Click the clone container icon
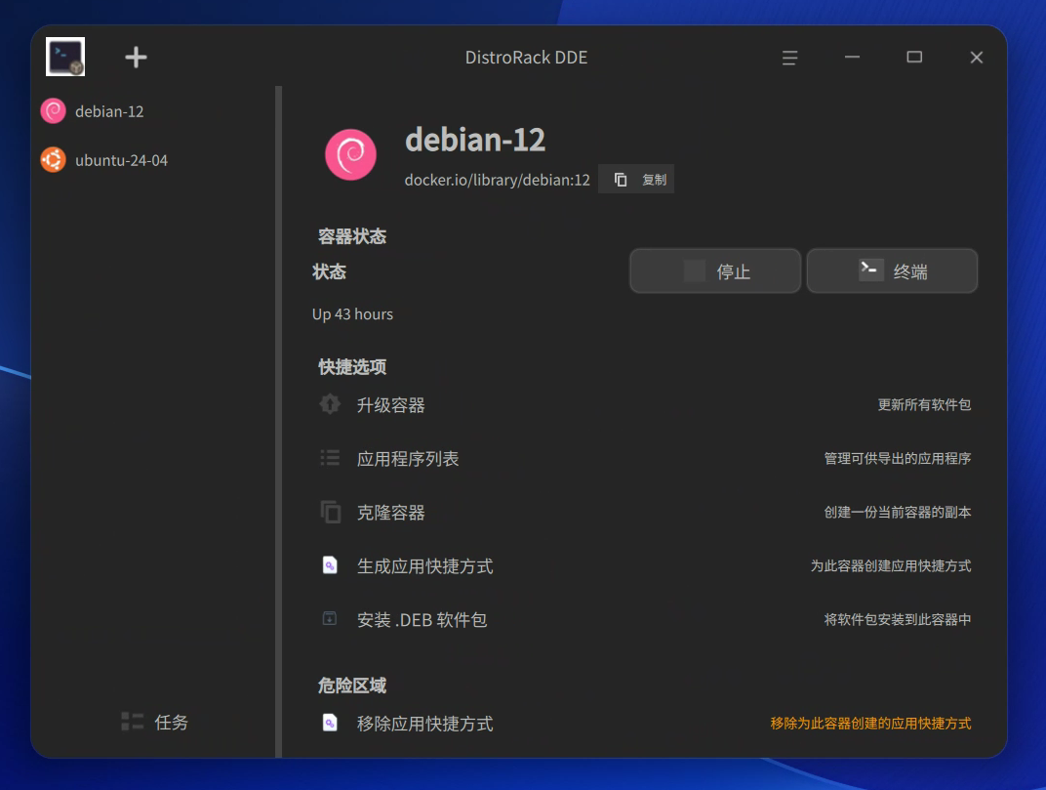Viewport: 1046px width, 790px height. (330, 512)
